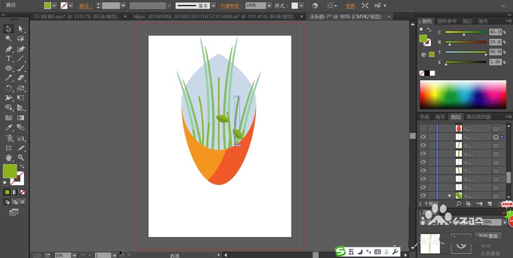513x258 pixels.
Task: Open the graphic style dropdown after 样式
Action: pos(301,6)
